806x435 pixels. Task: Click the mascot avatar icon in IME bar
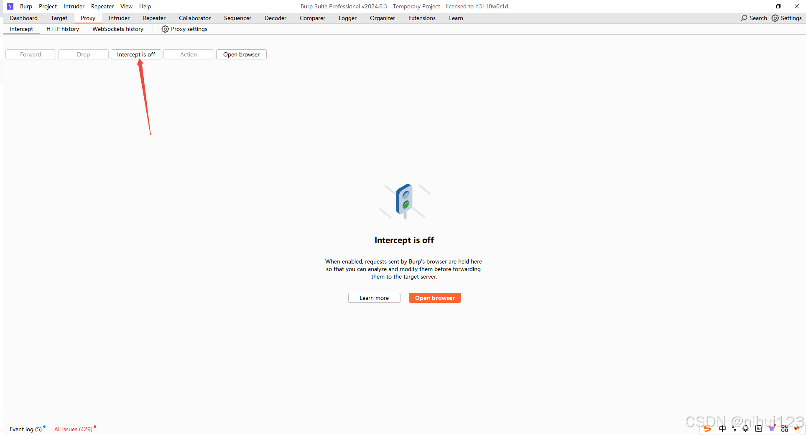tap(797, 429)
